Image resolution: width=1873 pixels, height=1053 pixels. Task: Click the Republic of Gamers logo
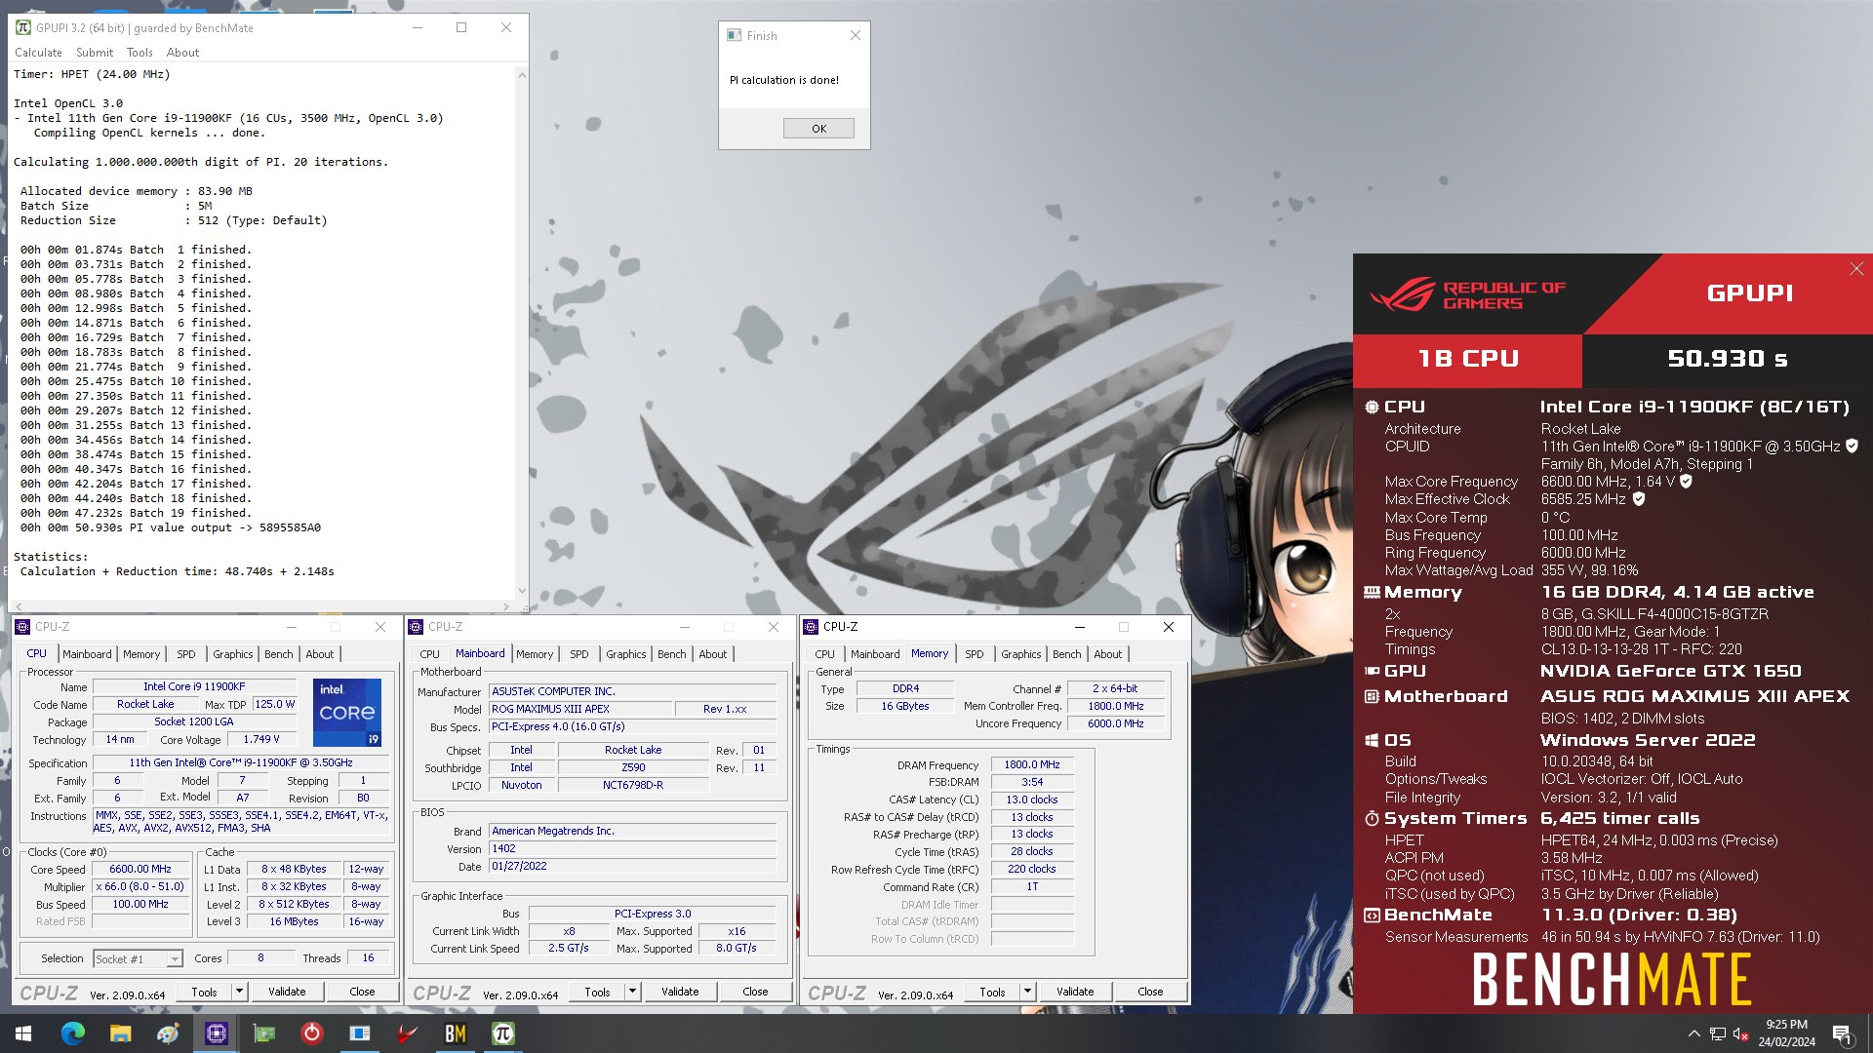click(1467, 294)
